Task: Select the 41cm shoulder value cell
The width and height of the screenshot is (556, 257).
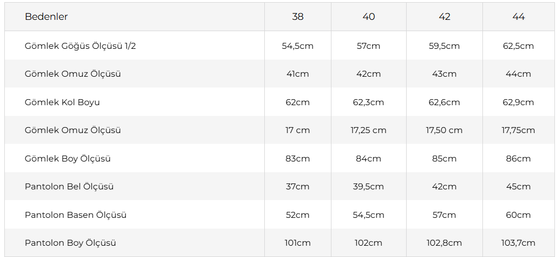Action: click(298, 74)
